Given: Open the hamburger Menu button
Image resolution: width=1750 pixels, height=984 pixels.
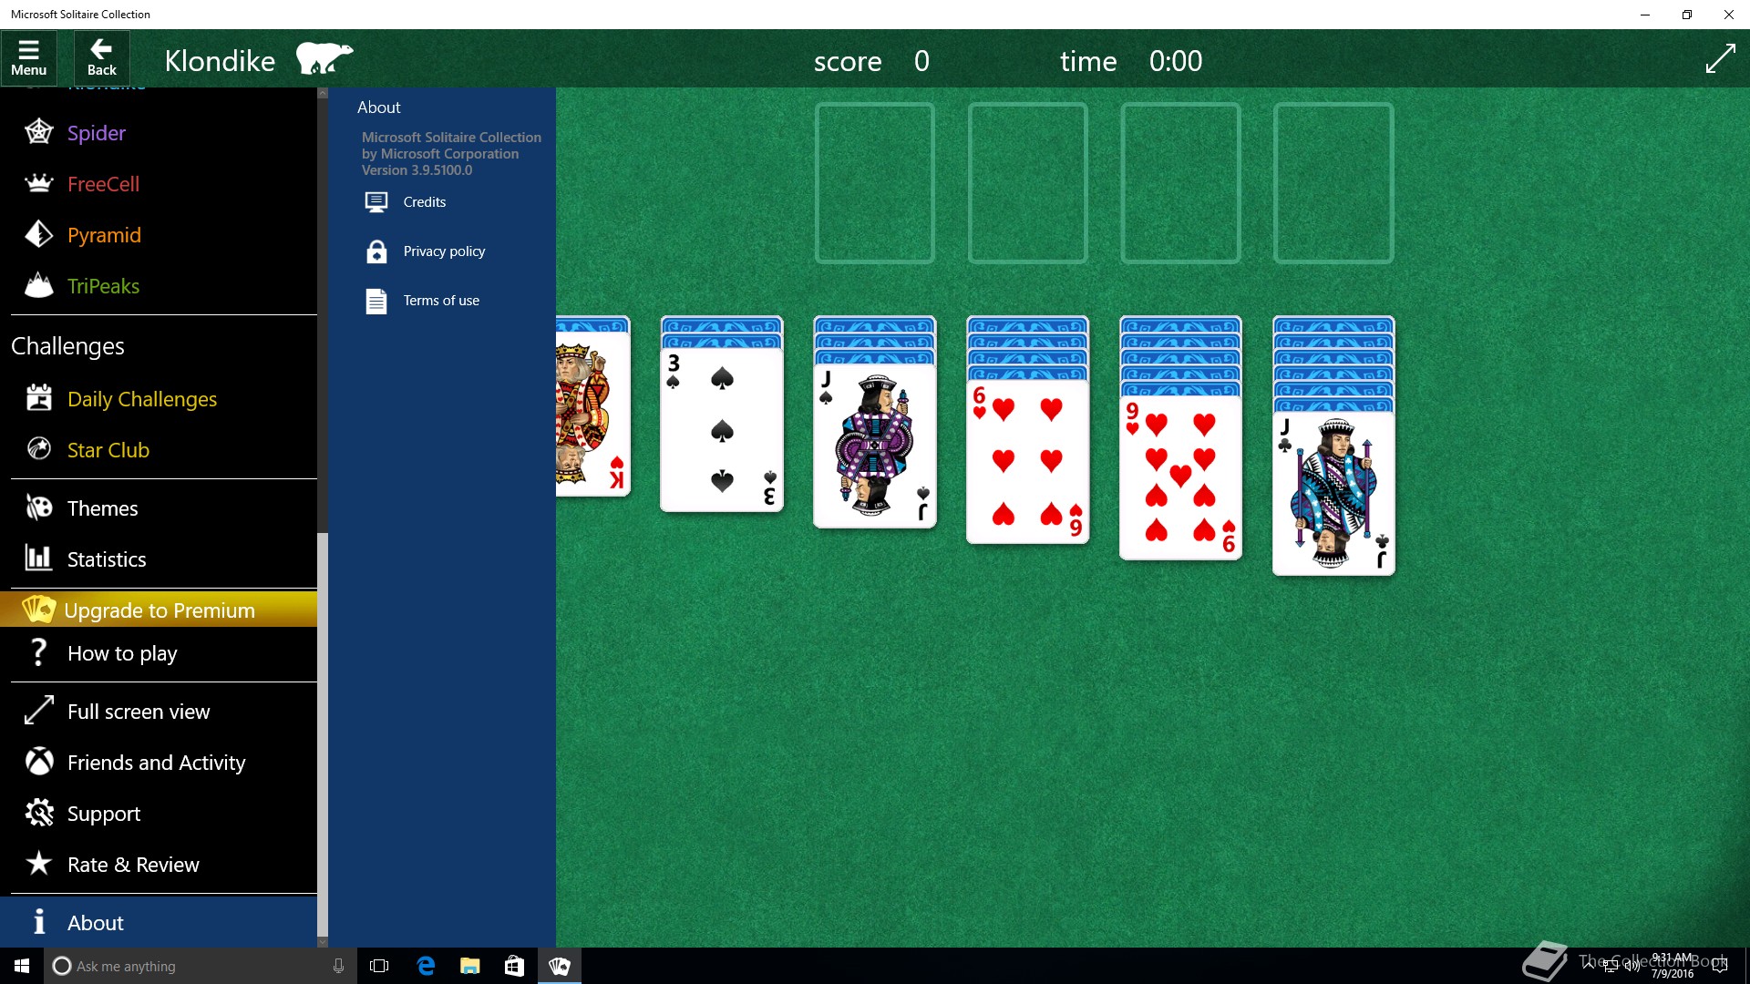Looking at the screenshot, I should (28, 58).
